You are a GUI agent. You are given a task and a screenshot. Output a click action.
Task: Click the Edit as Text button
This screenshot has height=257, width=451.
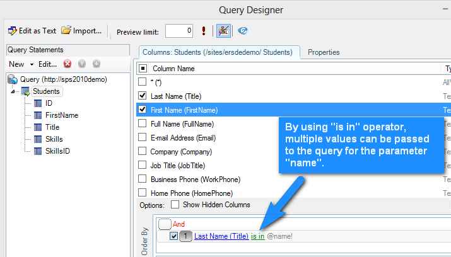(x=32, y=30)
